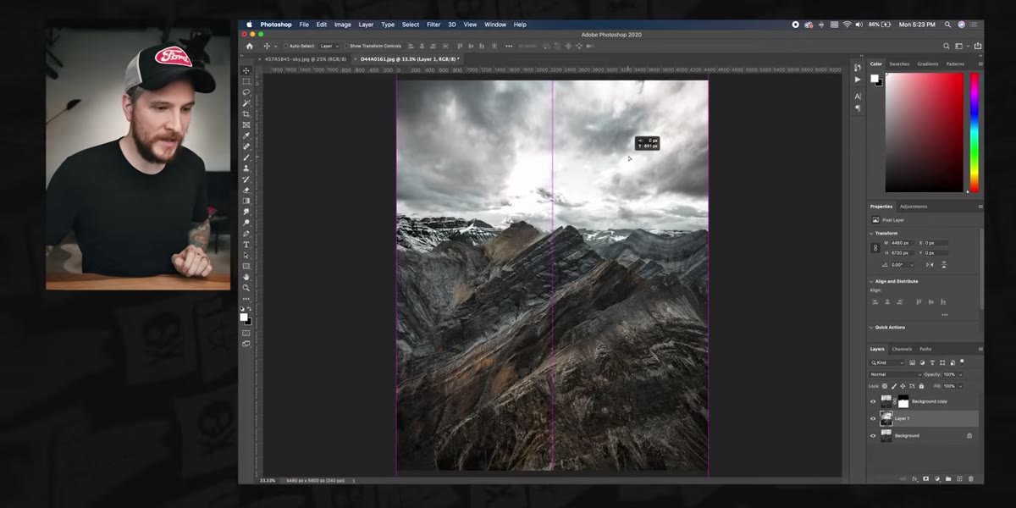Viewport: 1016px width, 508px height.
Task: Open the layer style fx menu
Action: pyautogui.click(x=914, y=479)
